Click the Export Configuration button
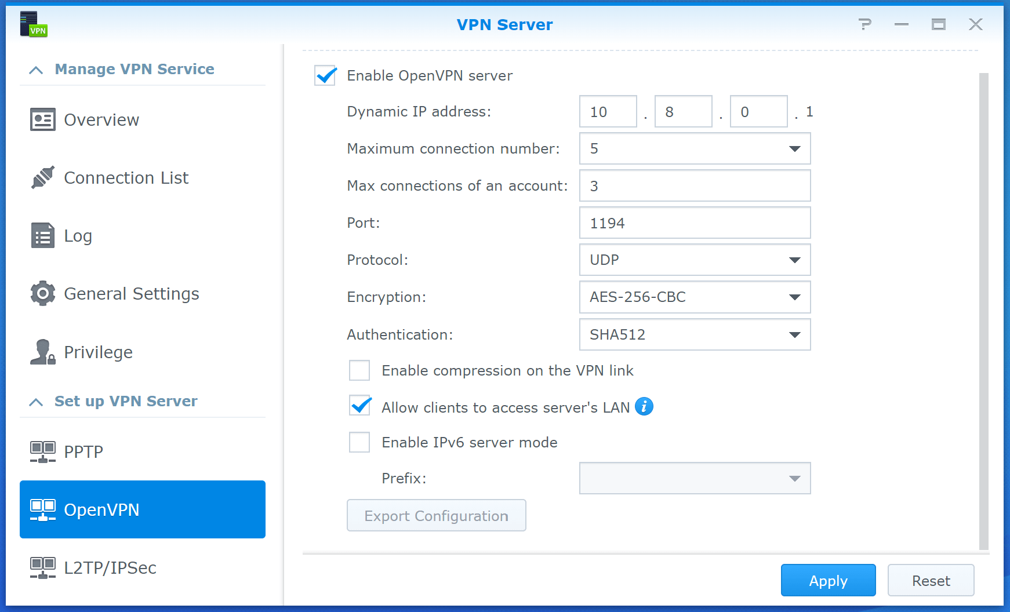 click(436, 515)
